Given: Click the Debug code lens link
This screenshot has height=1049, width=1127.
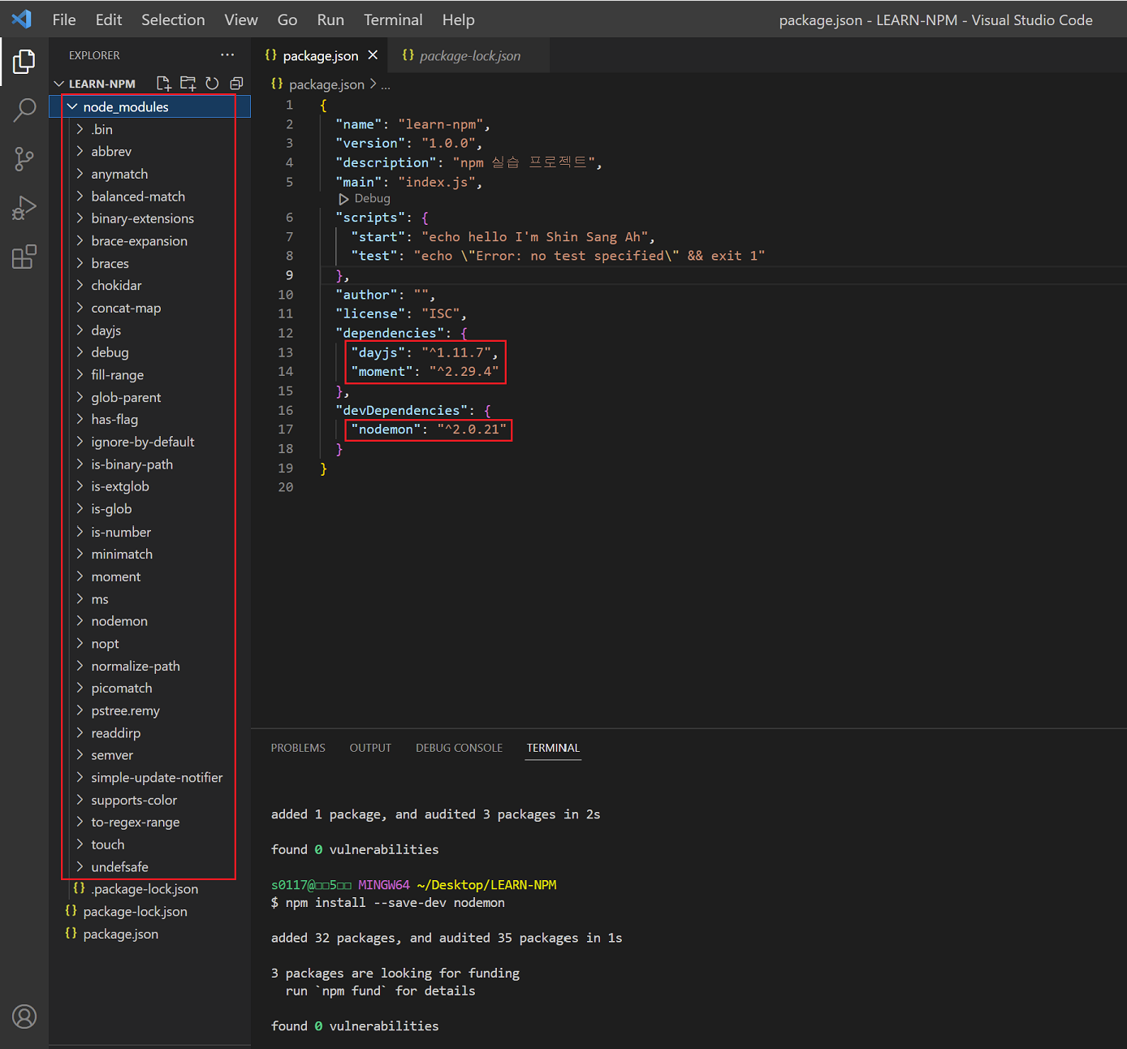Looking at the screenshot, I should click(x=372, y=199).
